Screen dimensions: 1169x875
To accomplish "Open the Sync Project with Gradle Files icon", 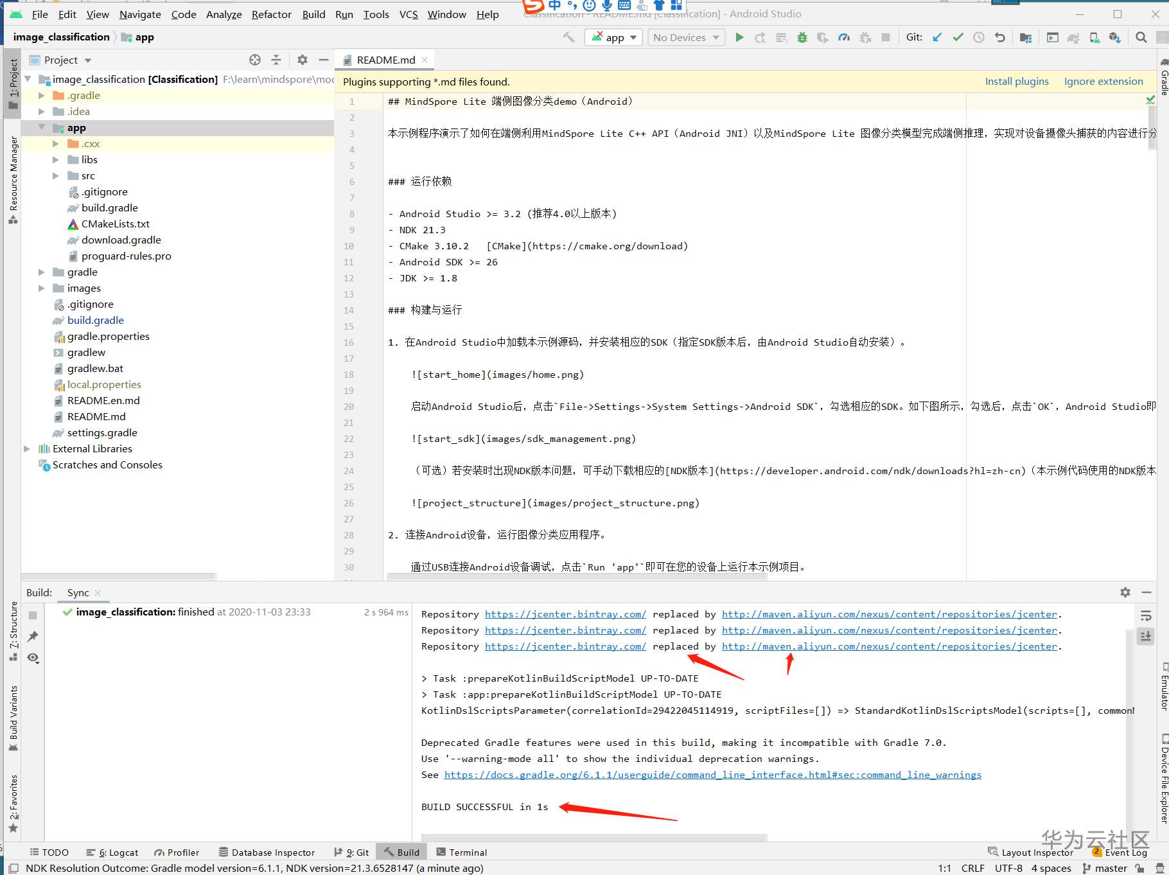I will 1073,37.
